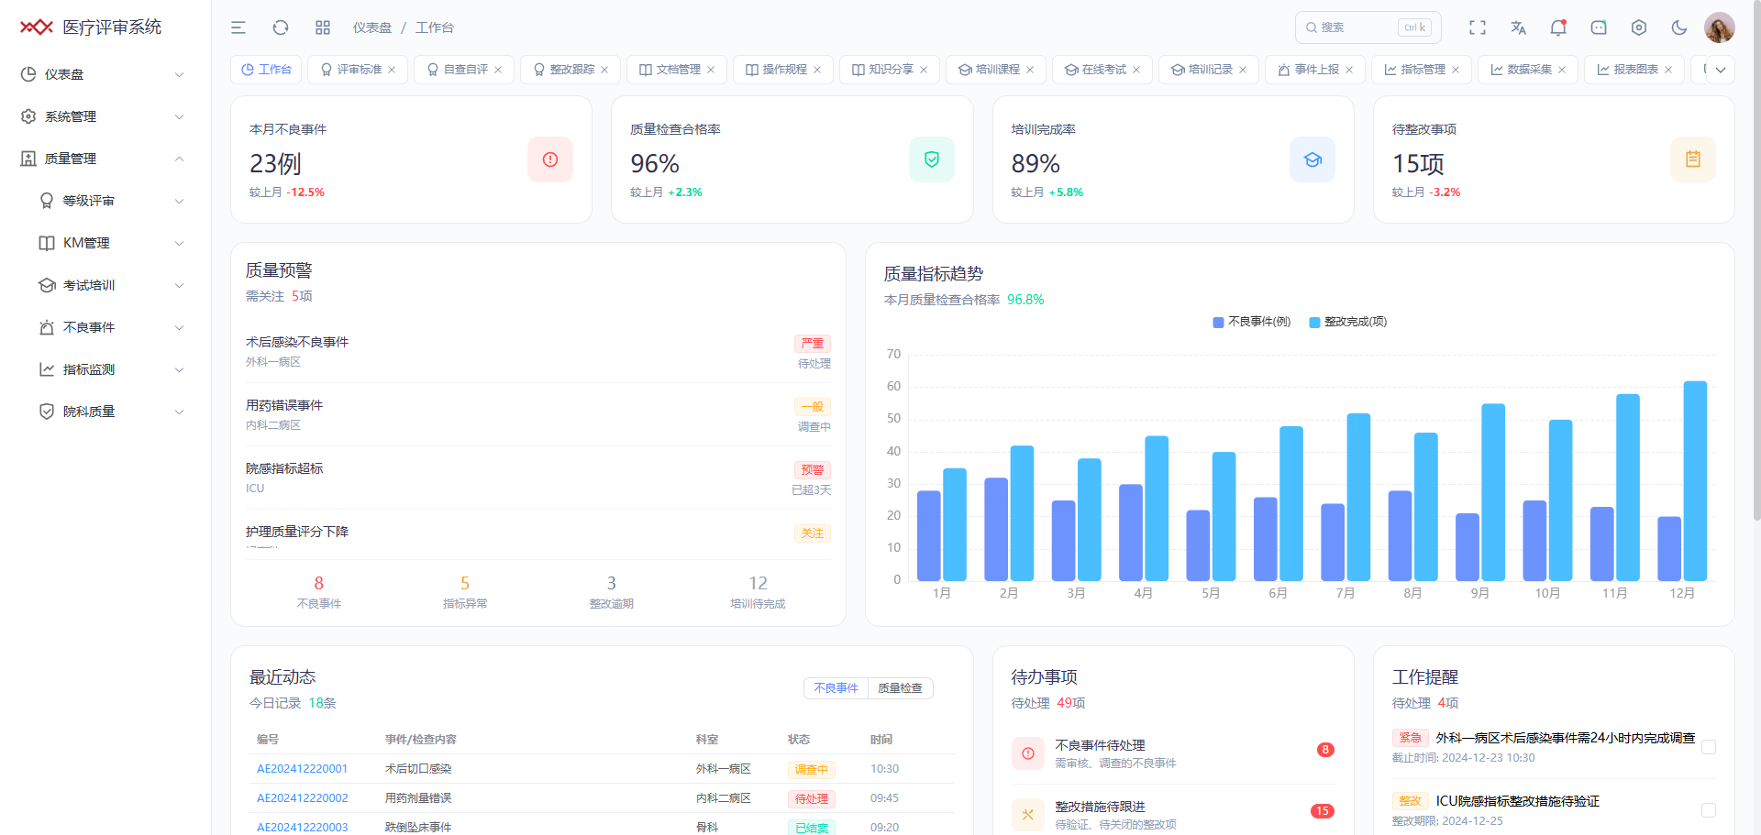Viewport: 1761px width, 835px height.
Task: Expand the 考试培训 submenu
Action: point(105,285)
